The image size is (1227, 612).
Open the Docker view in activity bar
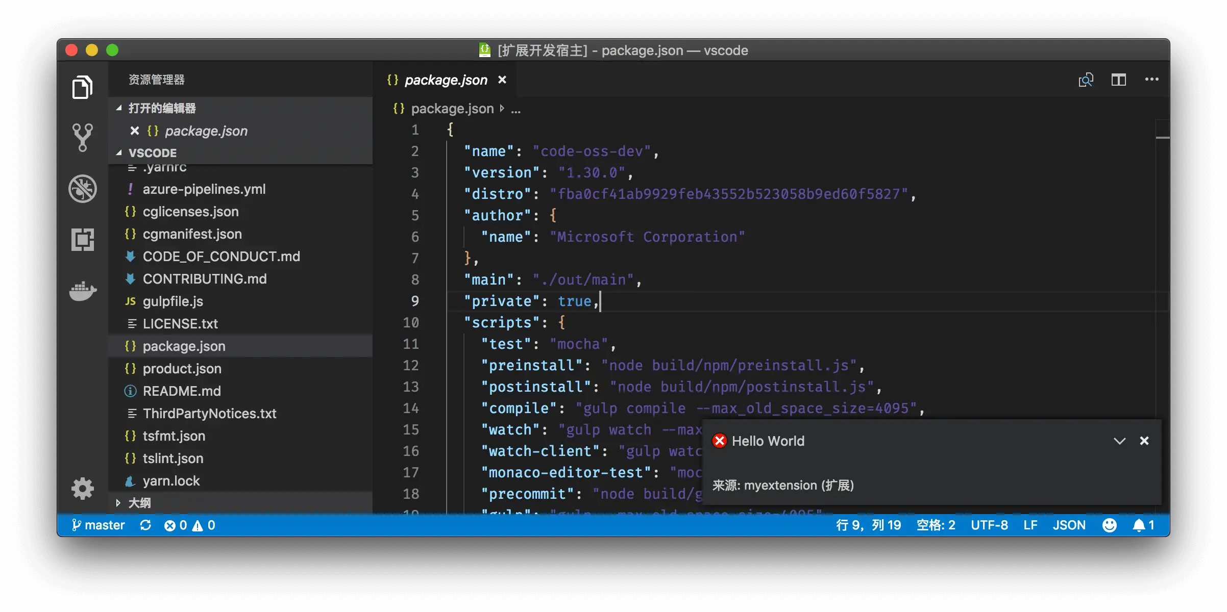click(x=82, y=291)
